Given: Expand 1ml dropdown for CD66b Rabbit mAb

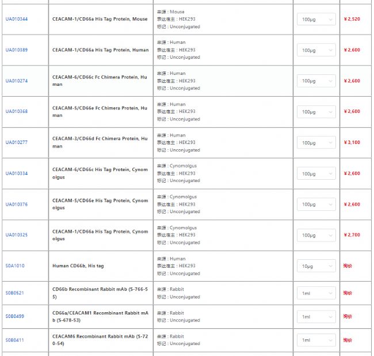Looking at the screenshot, I should [x=316, y=293].
